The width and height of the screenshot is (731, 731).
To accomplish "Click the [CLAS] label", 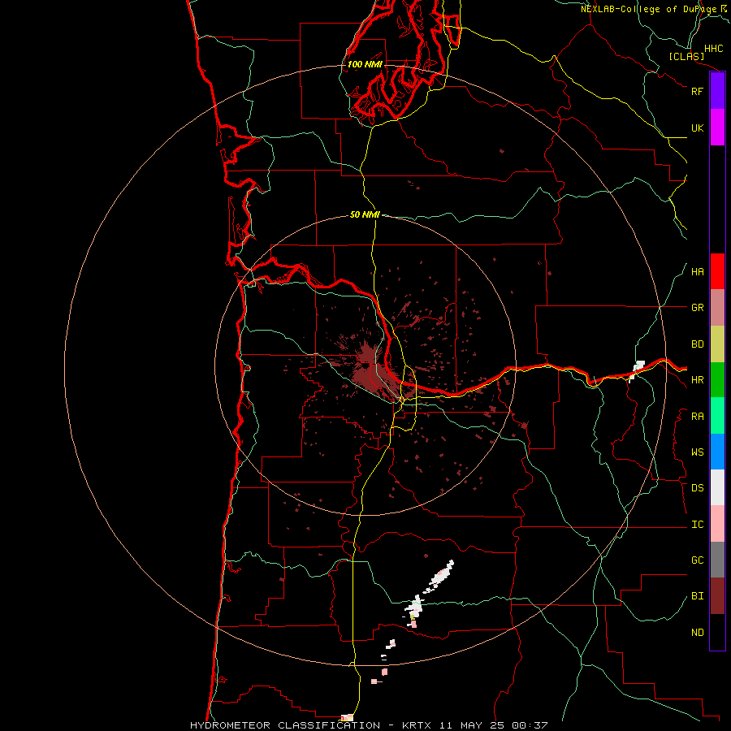I will (686, 56).
